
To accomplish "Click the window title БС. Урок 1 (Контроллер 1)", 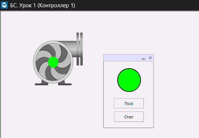I will tap(42, 5).
